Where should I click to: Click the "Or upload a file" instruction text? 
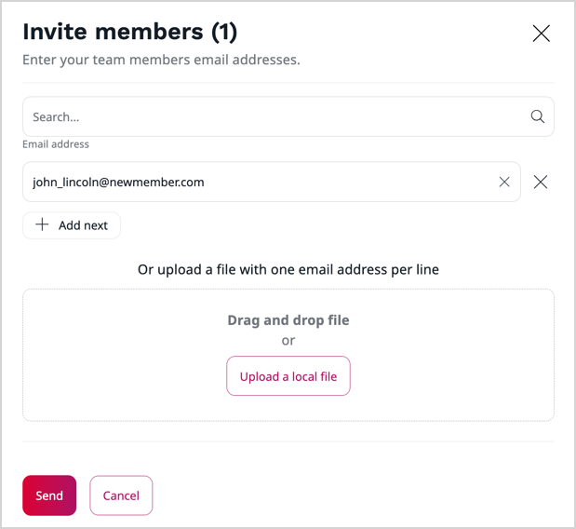[186, 270]
